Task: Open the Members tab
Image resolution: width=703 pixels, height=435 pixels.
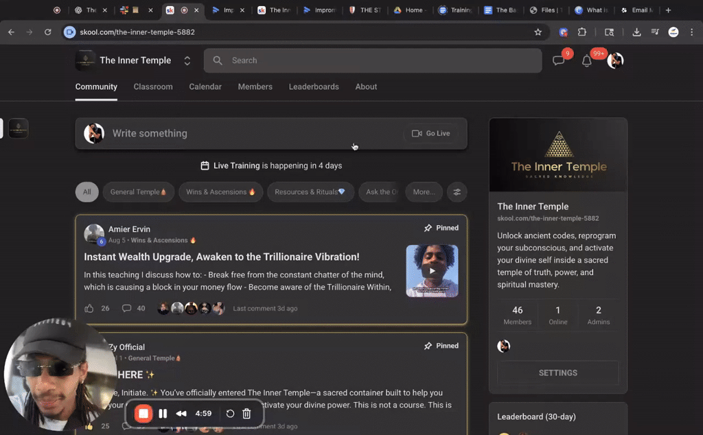Action: pos(255,87)
